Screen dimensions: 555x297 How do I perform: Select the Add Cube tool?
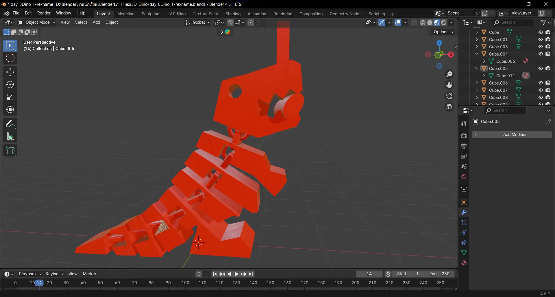[10, 150]
